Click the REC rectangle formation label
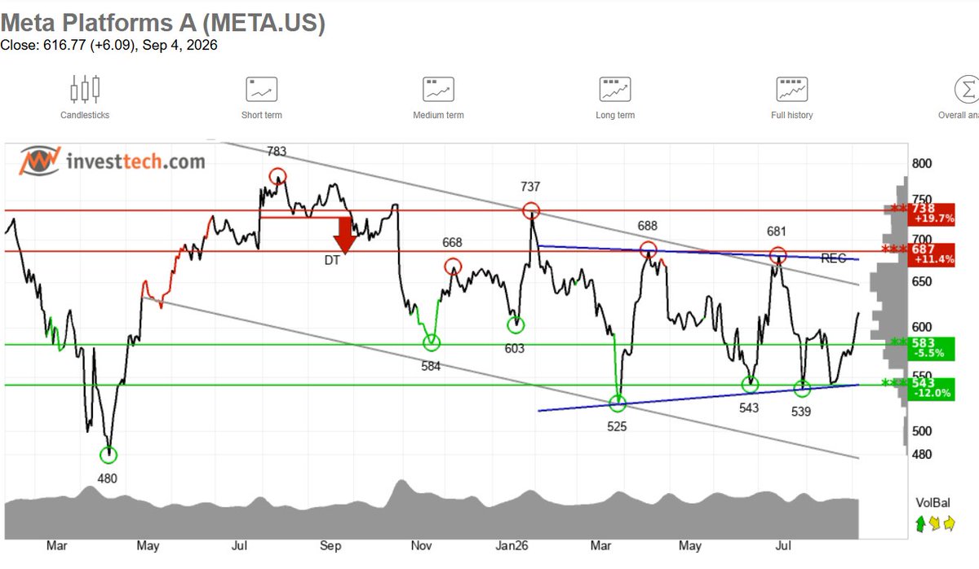The image size is (979, 569). click(x=833, y=258)
